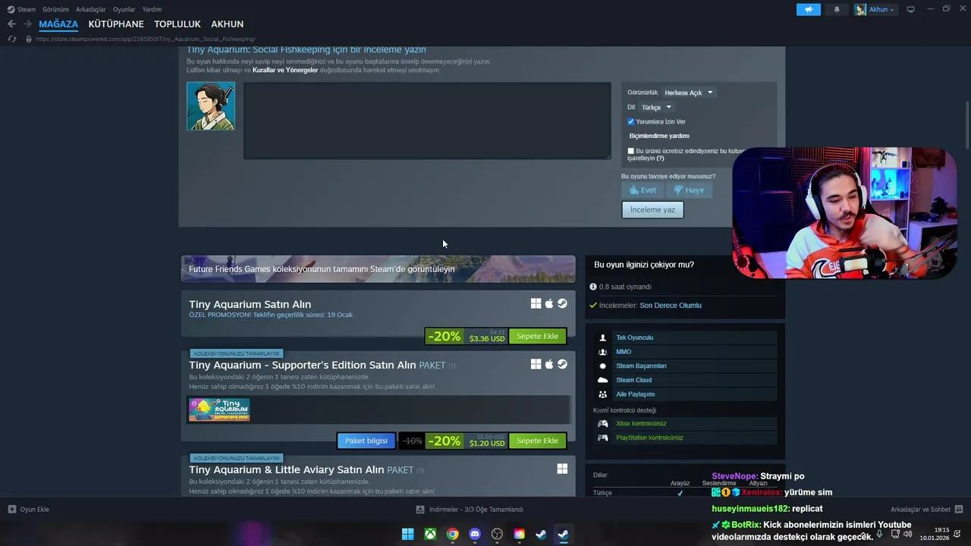Viewport: 971px width, 546px height.
Task: Switch to KÜTÜPHANE tab
Action: pyautogui.click(x=116, y=24)
